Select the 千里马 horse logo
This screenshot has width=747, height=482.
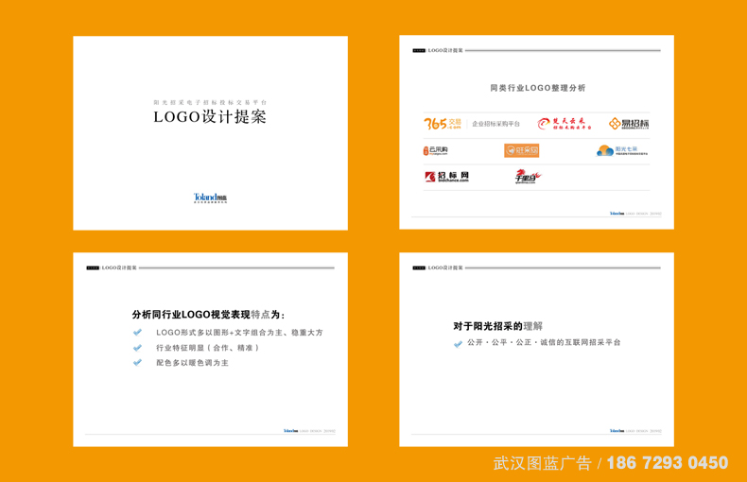pos(527,177)
